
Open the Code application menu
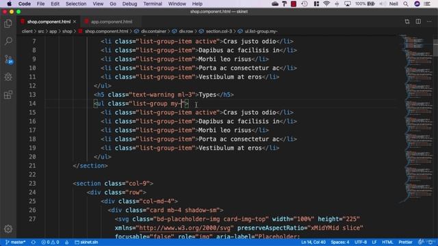coord(25,4)
